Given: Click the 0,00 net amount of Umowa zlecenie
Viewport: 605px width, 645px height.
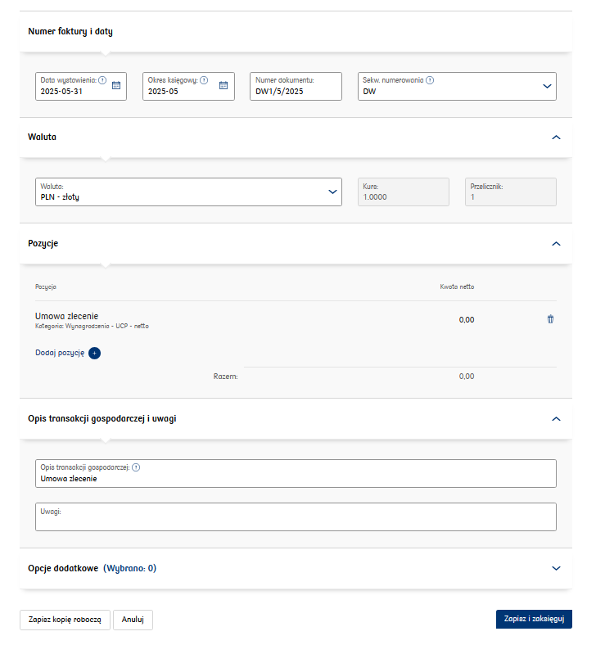Looking at the screenshot, I should (467, 319).
